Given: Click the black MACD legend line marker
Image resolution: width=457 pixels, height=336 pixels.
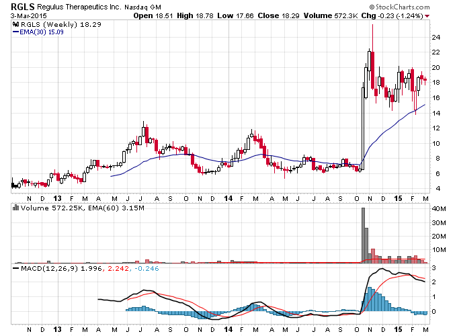Looking at the screenshot, I should pyautogui.click(x=15, y=268).
